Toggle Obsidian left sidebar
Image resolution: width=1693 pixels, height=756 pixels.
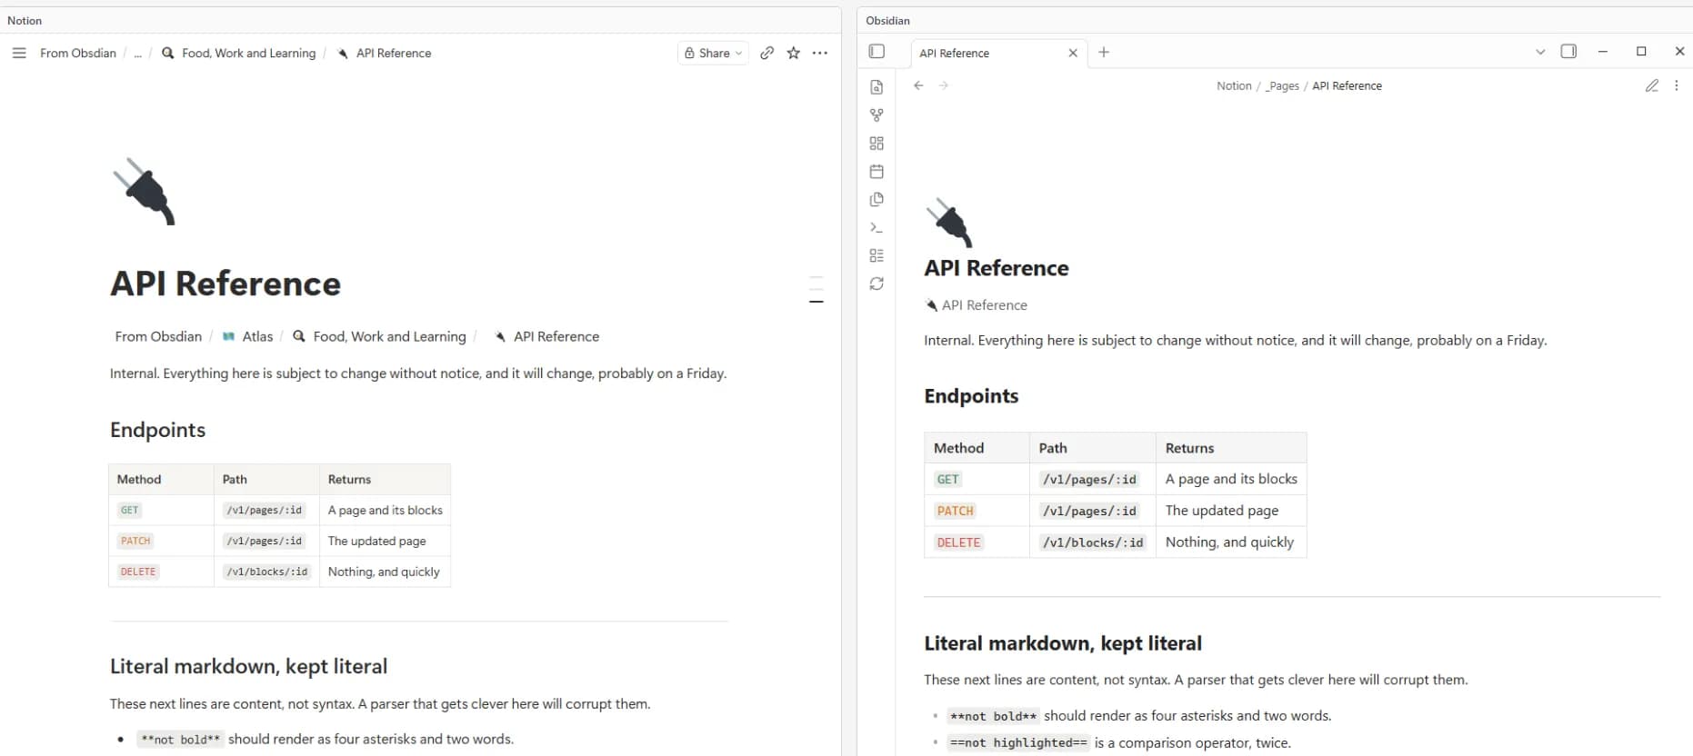pos(877,52)
